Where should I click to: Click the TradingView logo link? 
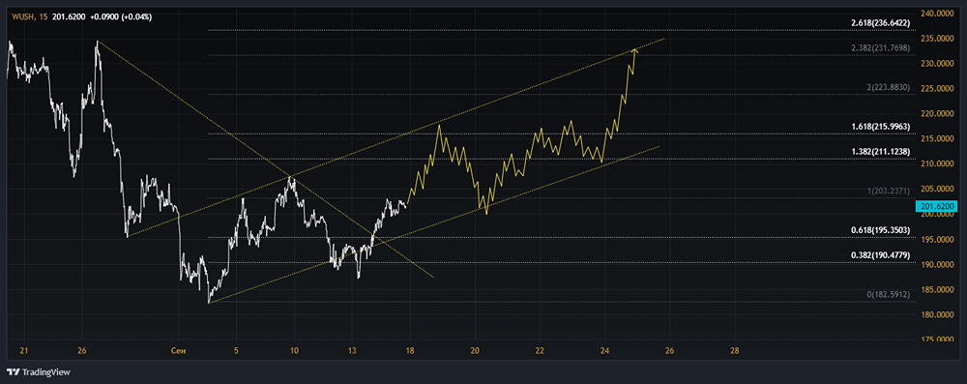(x=39, y=371)
